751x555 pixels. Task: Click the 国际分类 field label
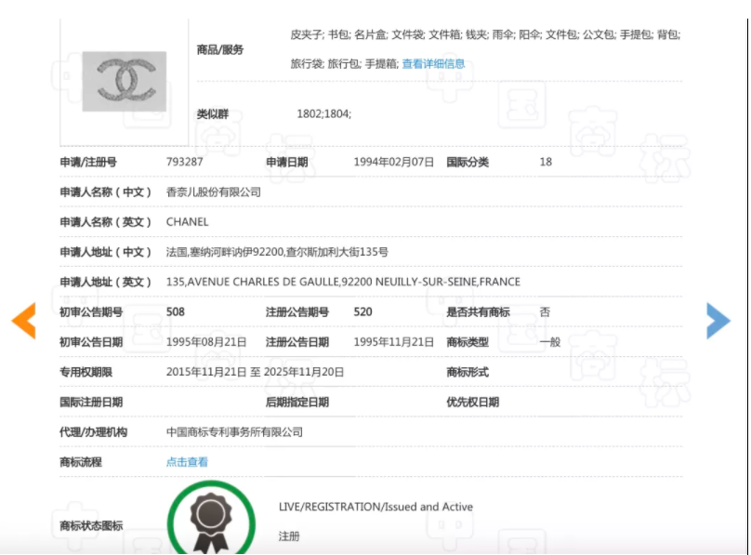[x=468, y=163]
